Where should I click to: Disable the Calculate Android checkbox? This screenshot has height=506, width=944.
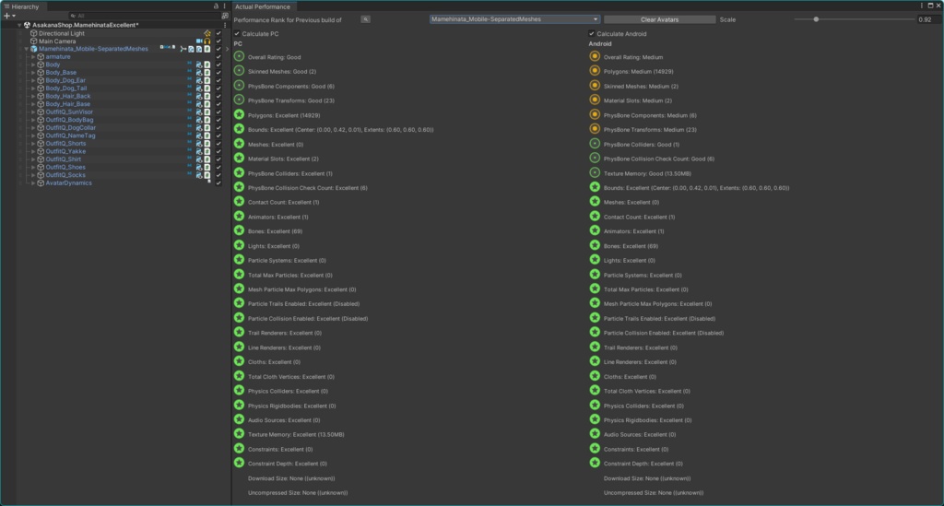coord(592,34)
